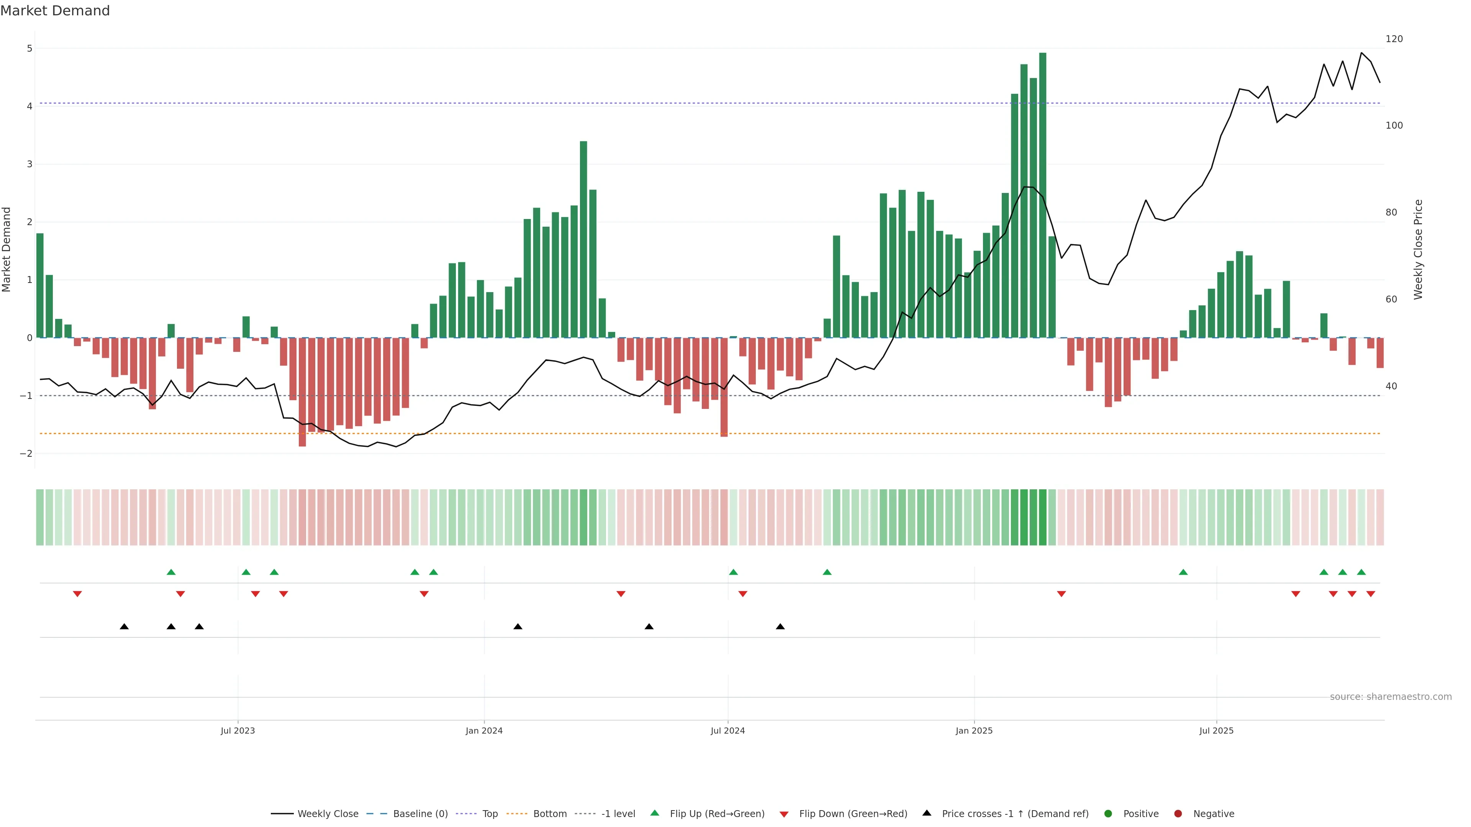
Task: Click the tallest green demand bar
Action: tap(1043, 194)
